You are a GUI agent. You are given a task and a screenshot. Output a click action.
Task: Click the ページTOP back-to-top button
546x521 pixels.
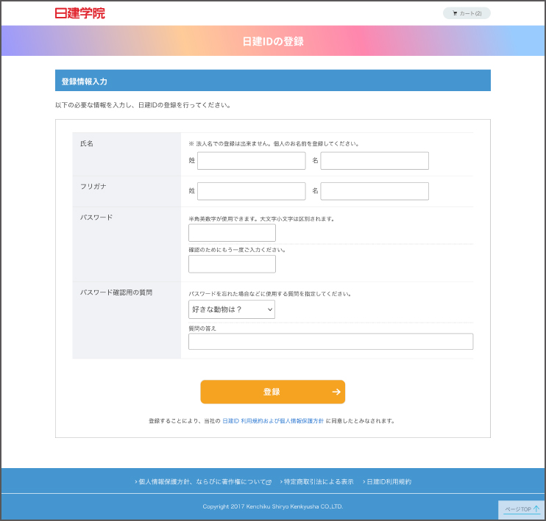522,509
